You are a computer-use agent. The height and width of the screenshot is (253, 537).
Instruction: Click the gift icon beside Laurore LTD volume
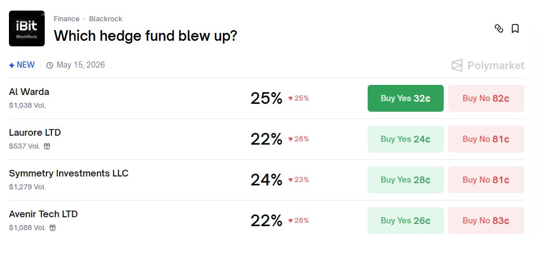tap(47, 146)
